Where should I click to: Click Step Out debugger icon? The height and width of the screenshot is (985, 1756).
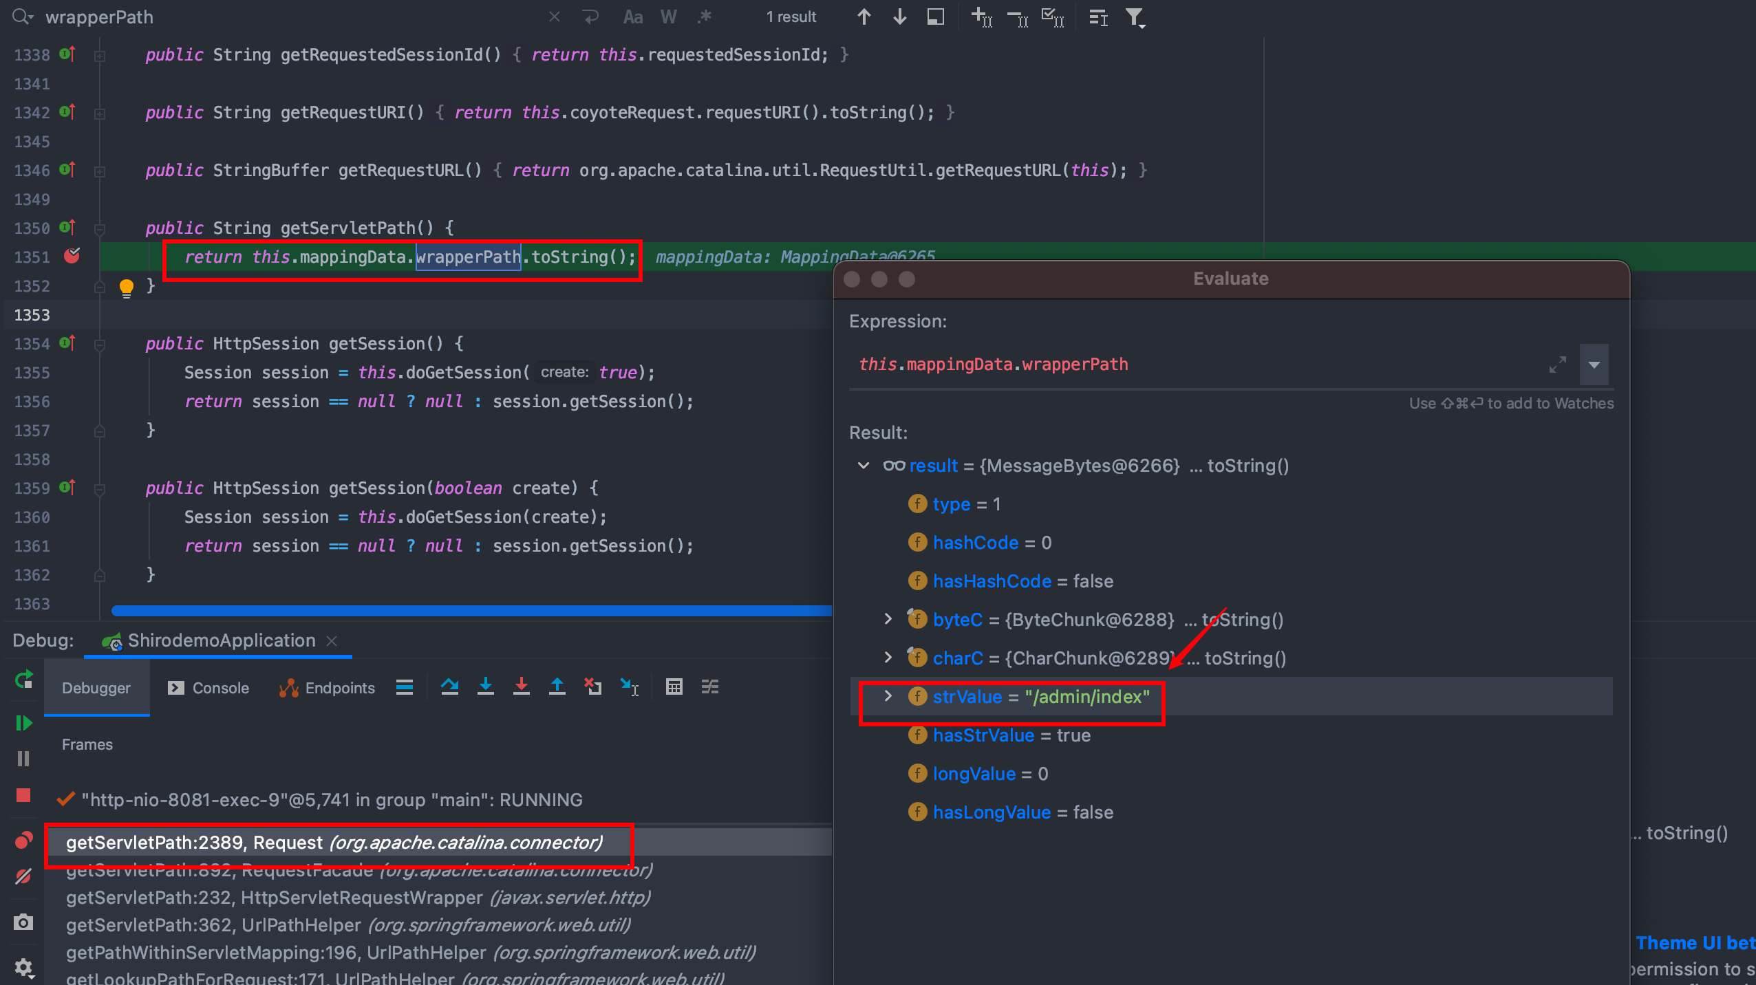click(557, 687)
